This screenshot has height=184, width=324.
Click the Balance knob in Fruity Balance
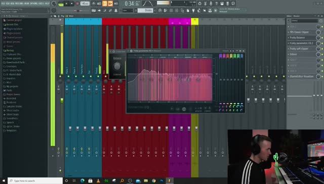(117, 66)
